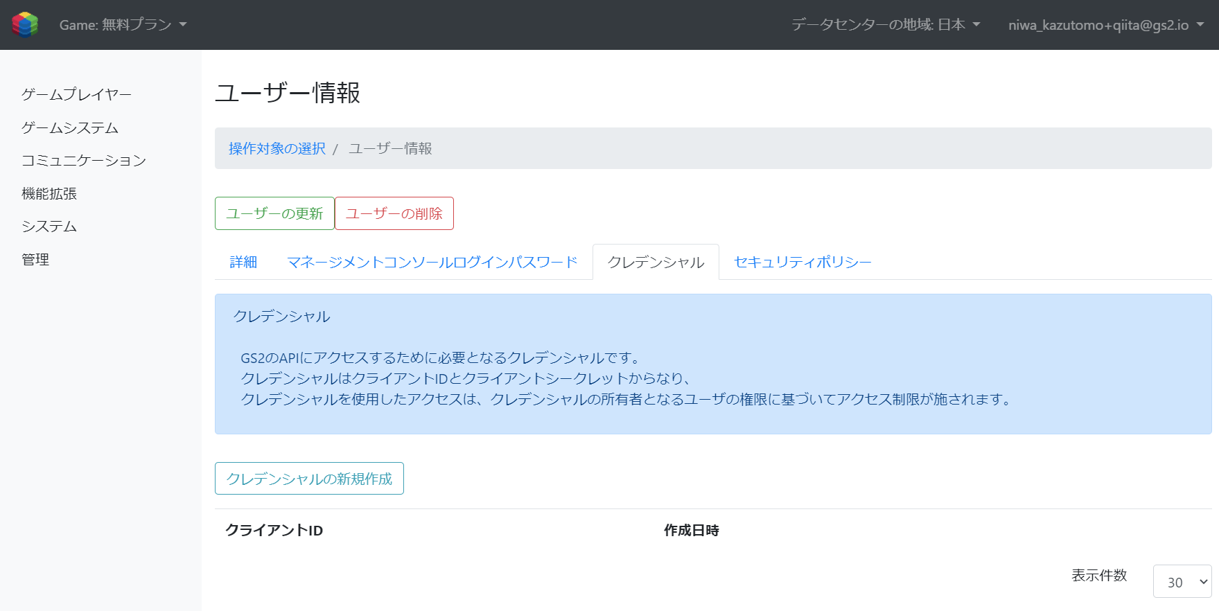The height and width of the screenshot is (611, 1219).
Task: Click the 表示件数 label
Action: (1099, 575)
